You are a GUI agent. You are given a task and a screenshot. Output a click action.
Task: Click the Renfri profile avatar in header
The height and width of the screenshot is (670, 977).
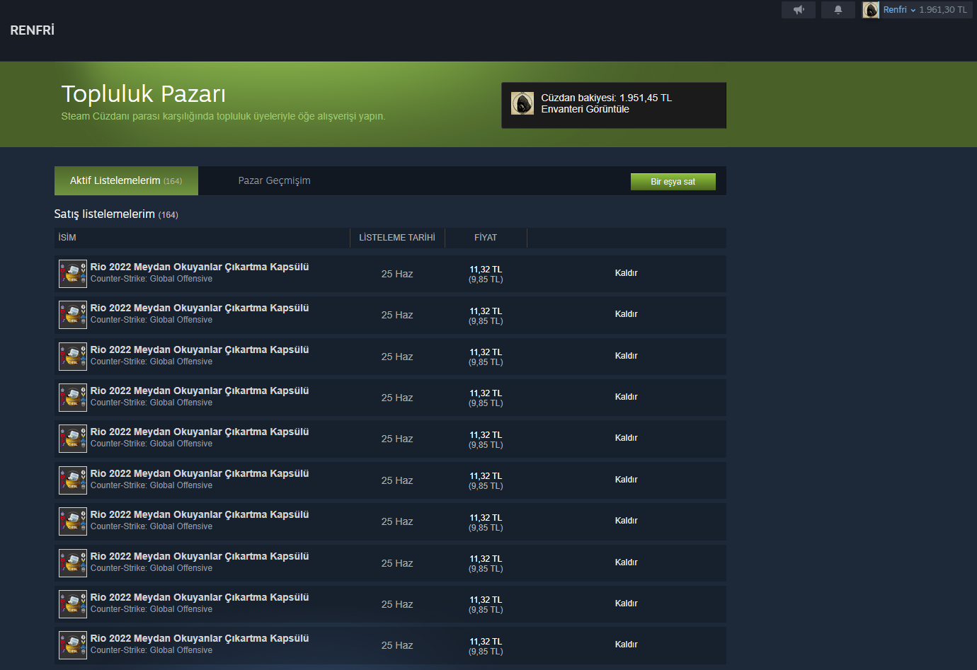[x=871, y=10]
